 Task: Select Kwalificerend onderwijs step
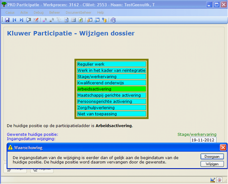111,83
